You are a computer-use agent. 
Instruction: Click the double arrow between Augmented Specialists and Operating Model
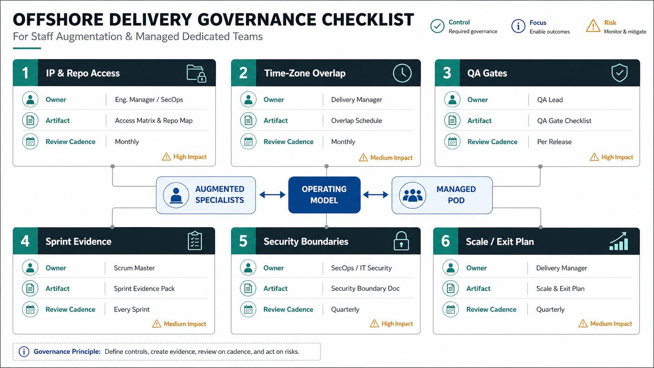[x=272, y=195]
